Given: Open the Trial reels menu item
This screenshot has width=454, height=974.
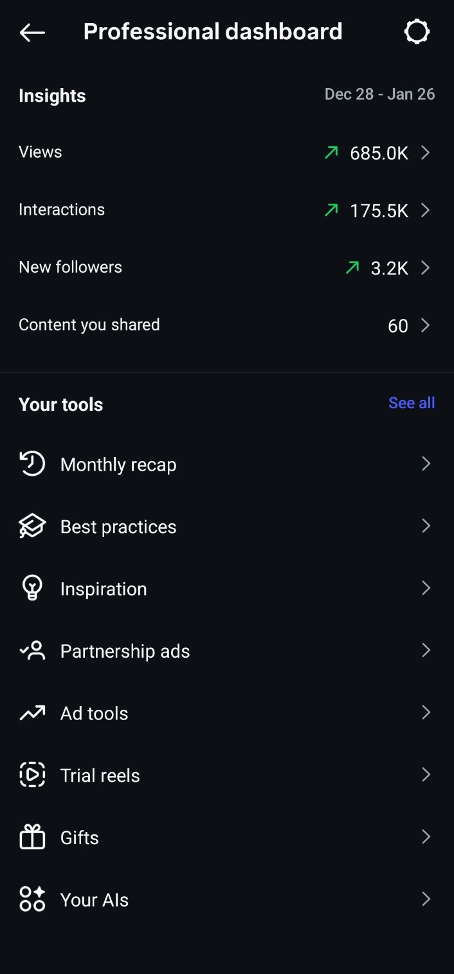Looking at the screenshot, I should (100, 775).
